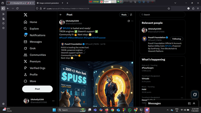Toggle the browser sidebar panel

point(3,8)
